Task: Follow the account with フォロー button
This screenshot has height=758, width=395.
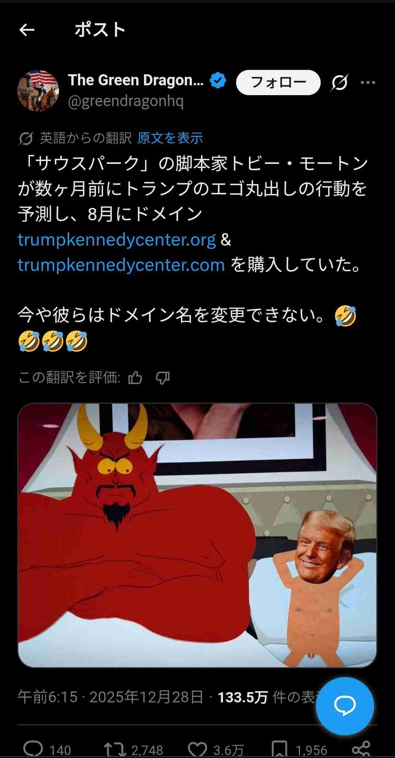Action: click(278, 82)
